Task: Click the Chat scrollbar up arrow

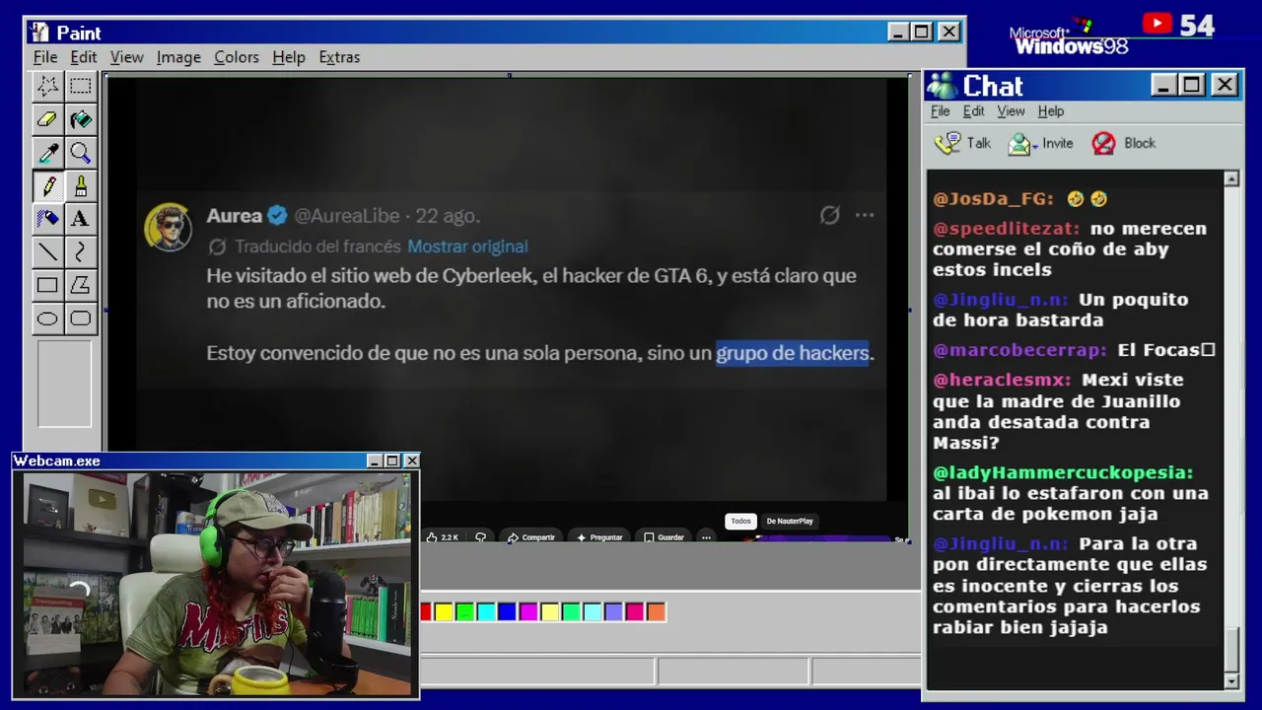Action: click(1231, 178)
